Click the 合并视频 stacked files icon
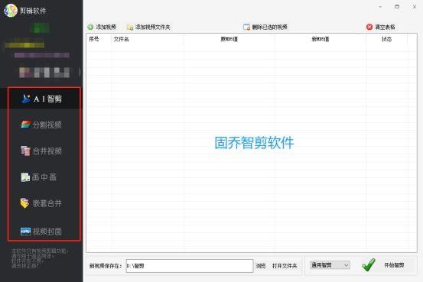Image resolution: width=423 pixels, height=282 pixels. [25, 151]
